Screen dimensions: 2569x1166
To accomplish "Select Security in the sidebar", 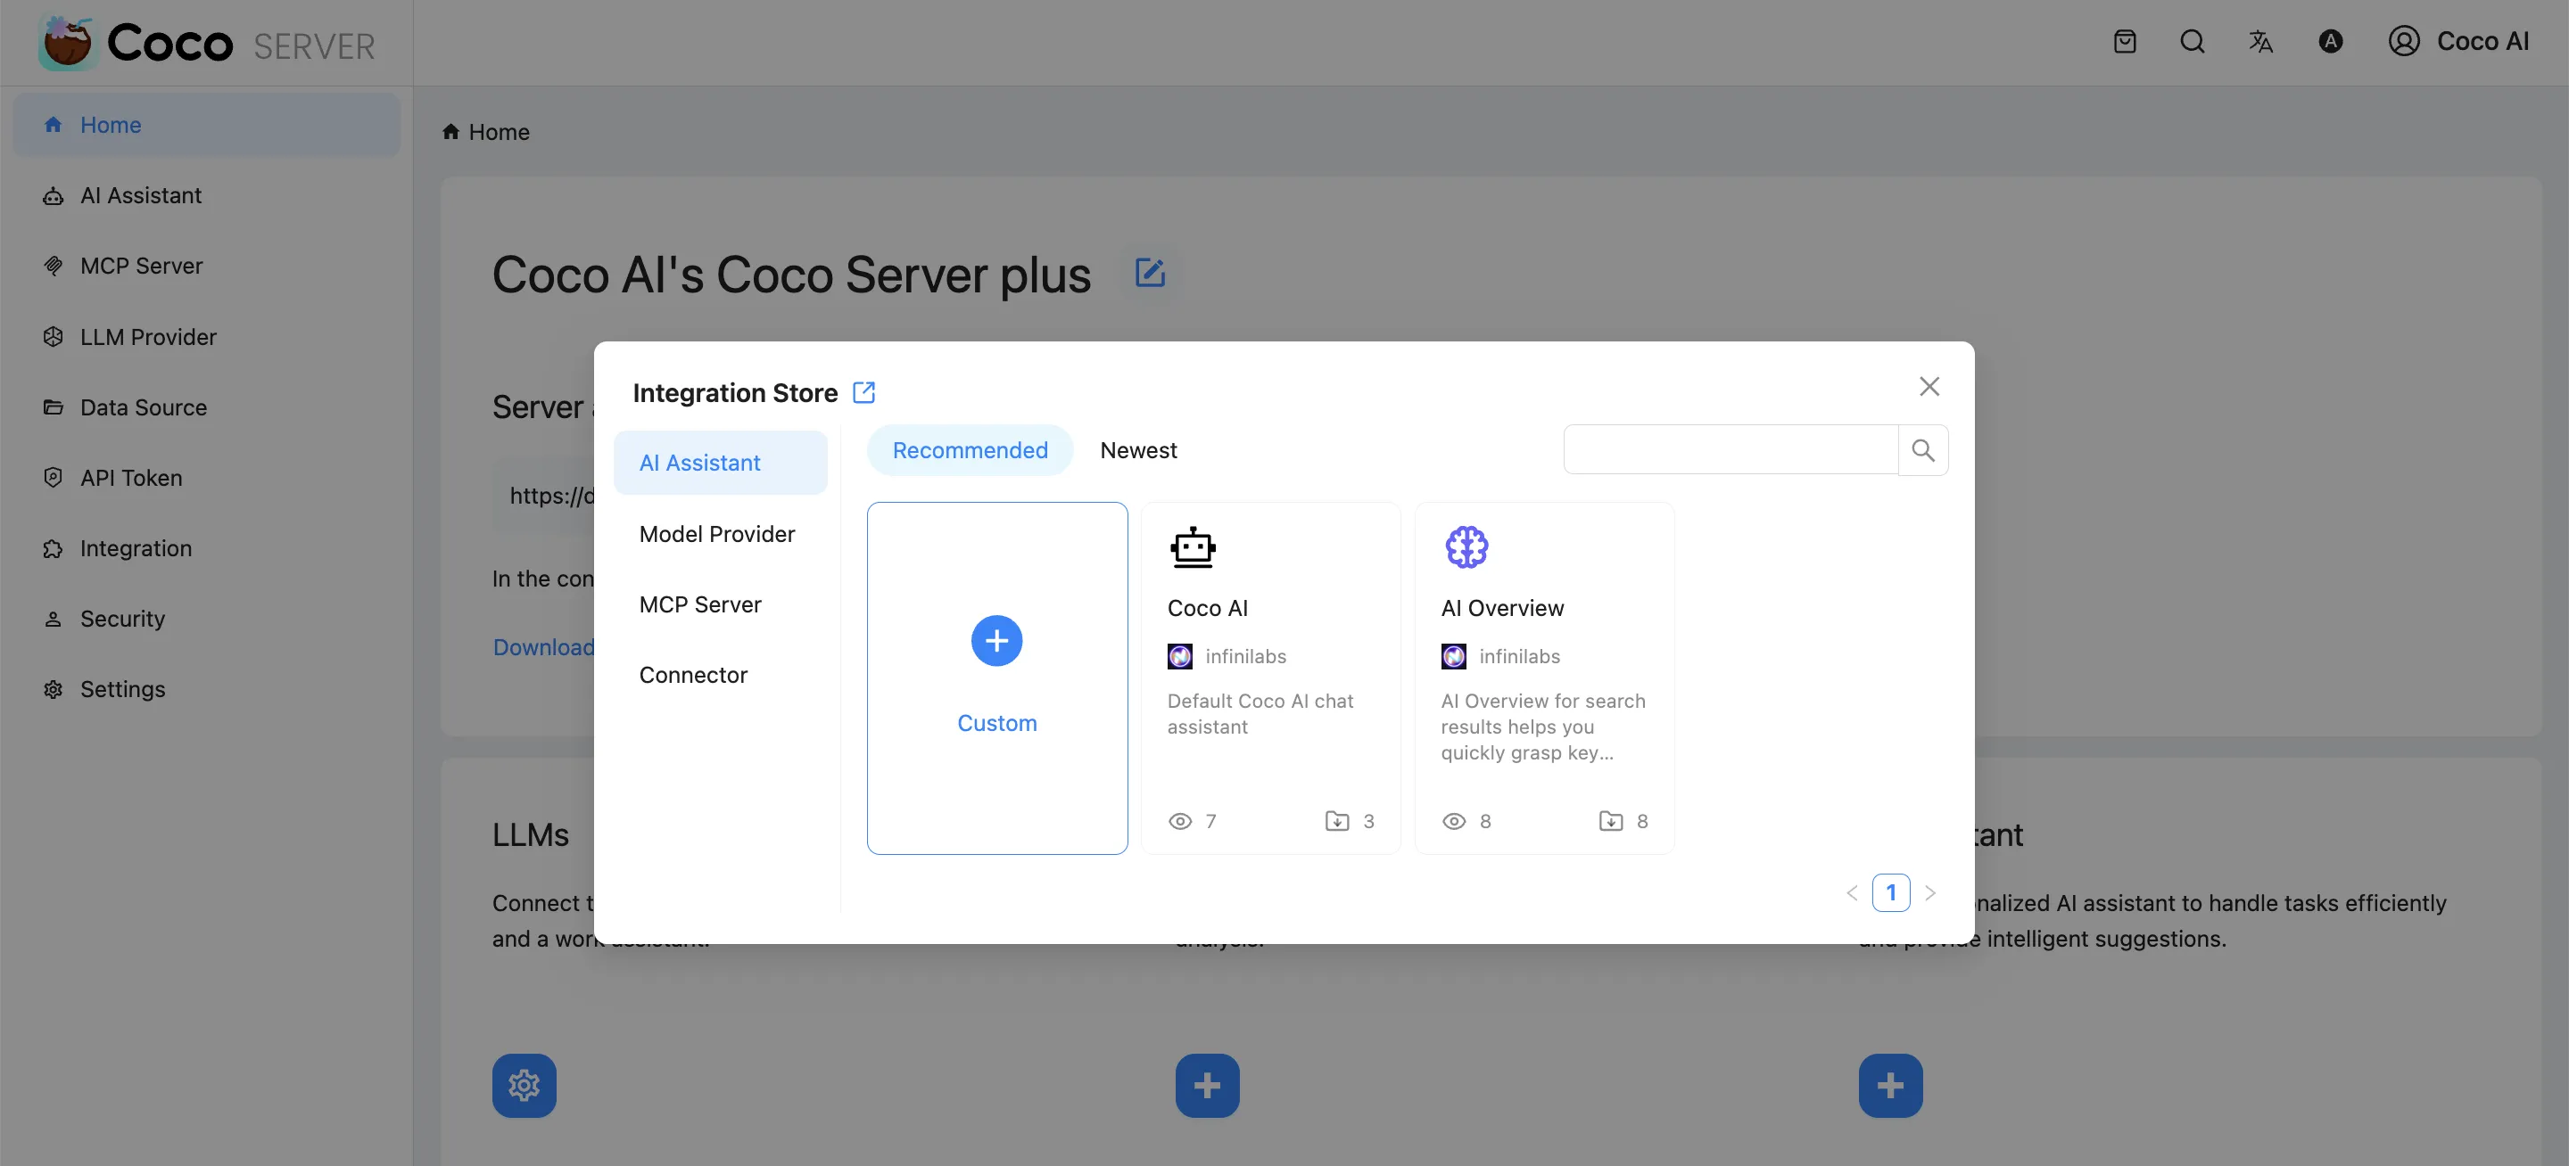I will click(x=121, y=618).
